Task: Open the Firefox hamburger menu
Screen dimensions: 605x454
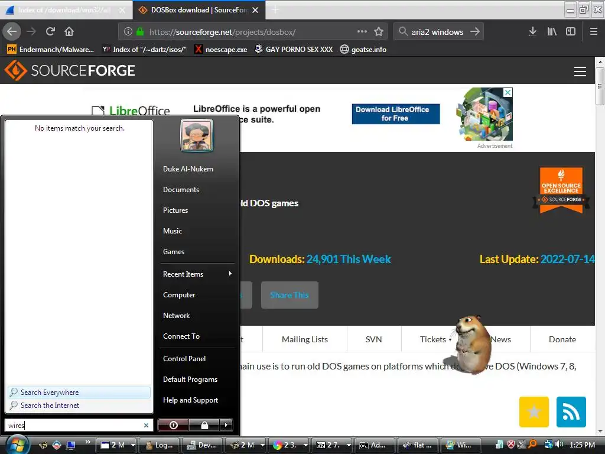Action: 593,31
